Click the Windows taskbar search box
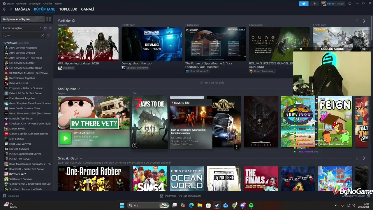 tap(149, 205)
